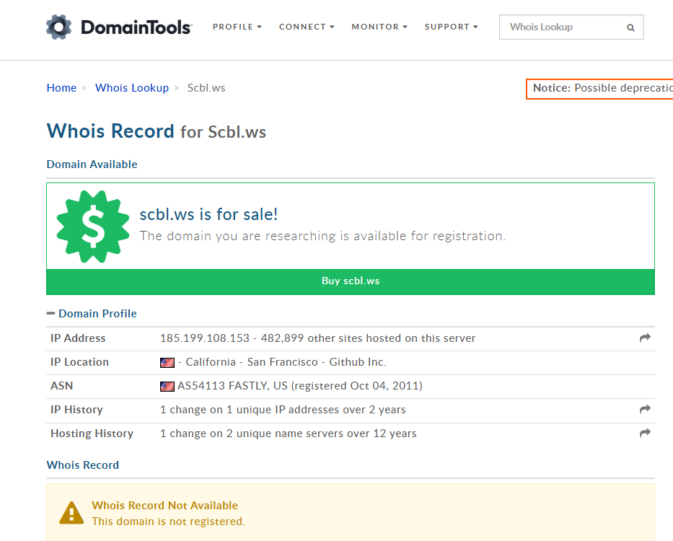Click the green dollar sign badge
This screenshot has height=541, width=673.
click(x=92, y=226)
